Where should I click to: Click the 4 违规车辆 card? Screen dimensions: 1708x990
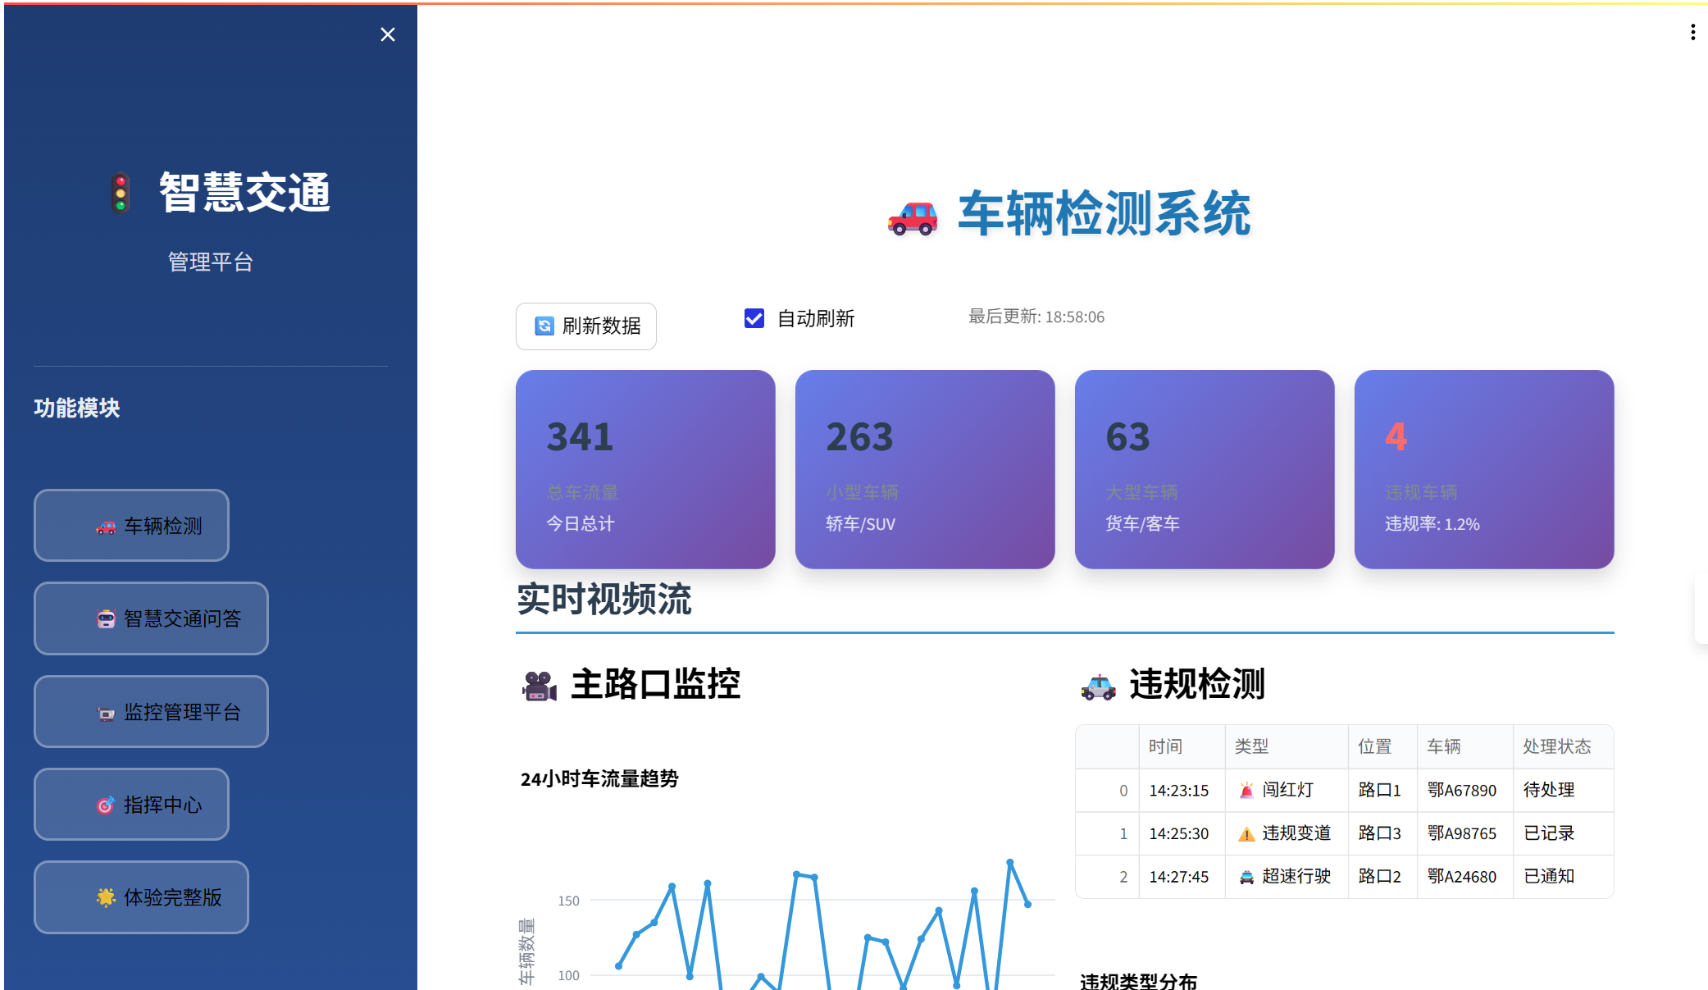[1484, 469]
